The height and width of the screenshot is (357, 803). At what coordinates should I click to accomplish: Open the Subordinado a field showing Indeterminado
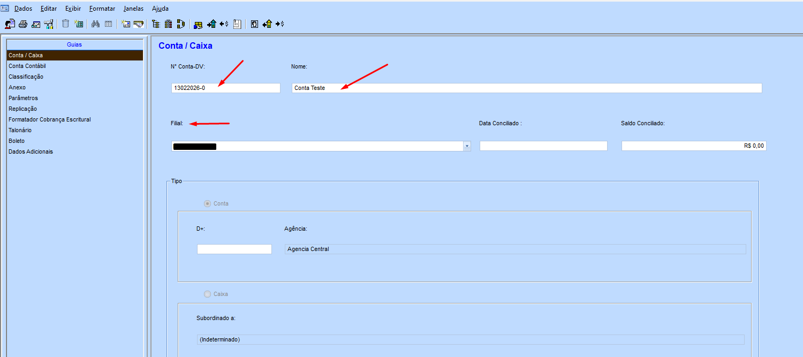[x=471, y=339]
